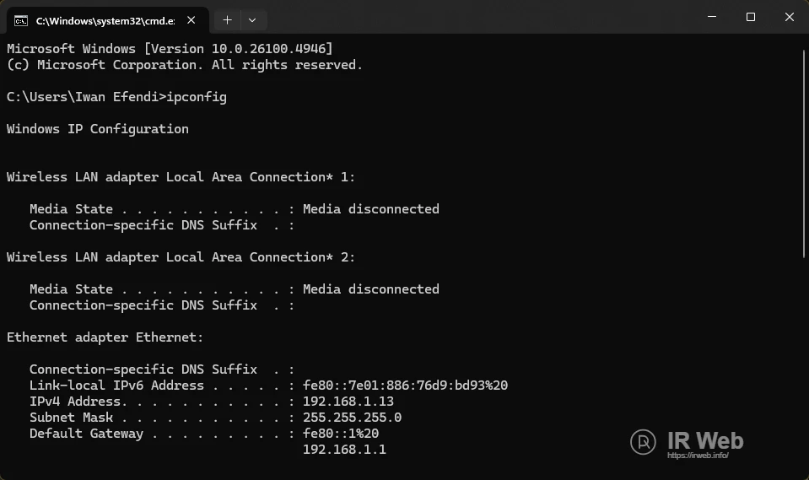The width and height of the screenshot is (809, 480).
Task: Click the Link-local IPv6 address value
Action: 405,386
